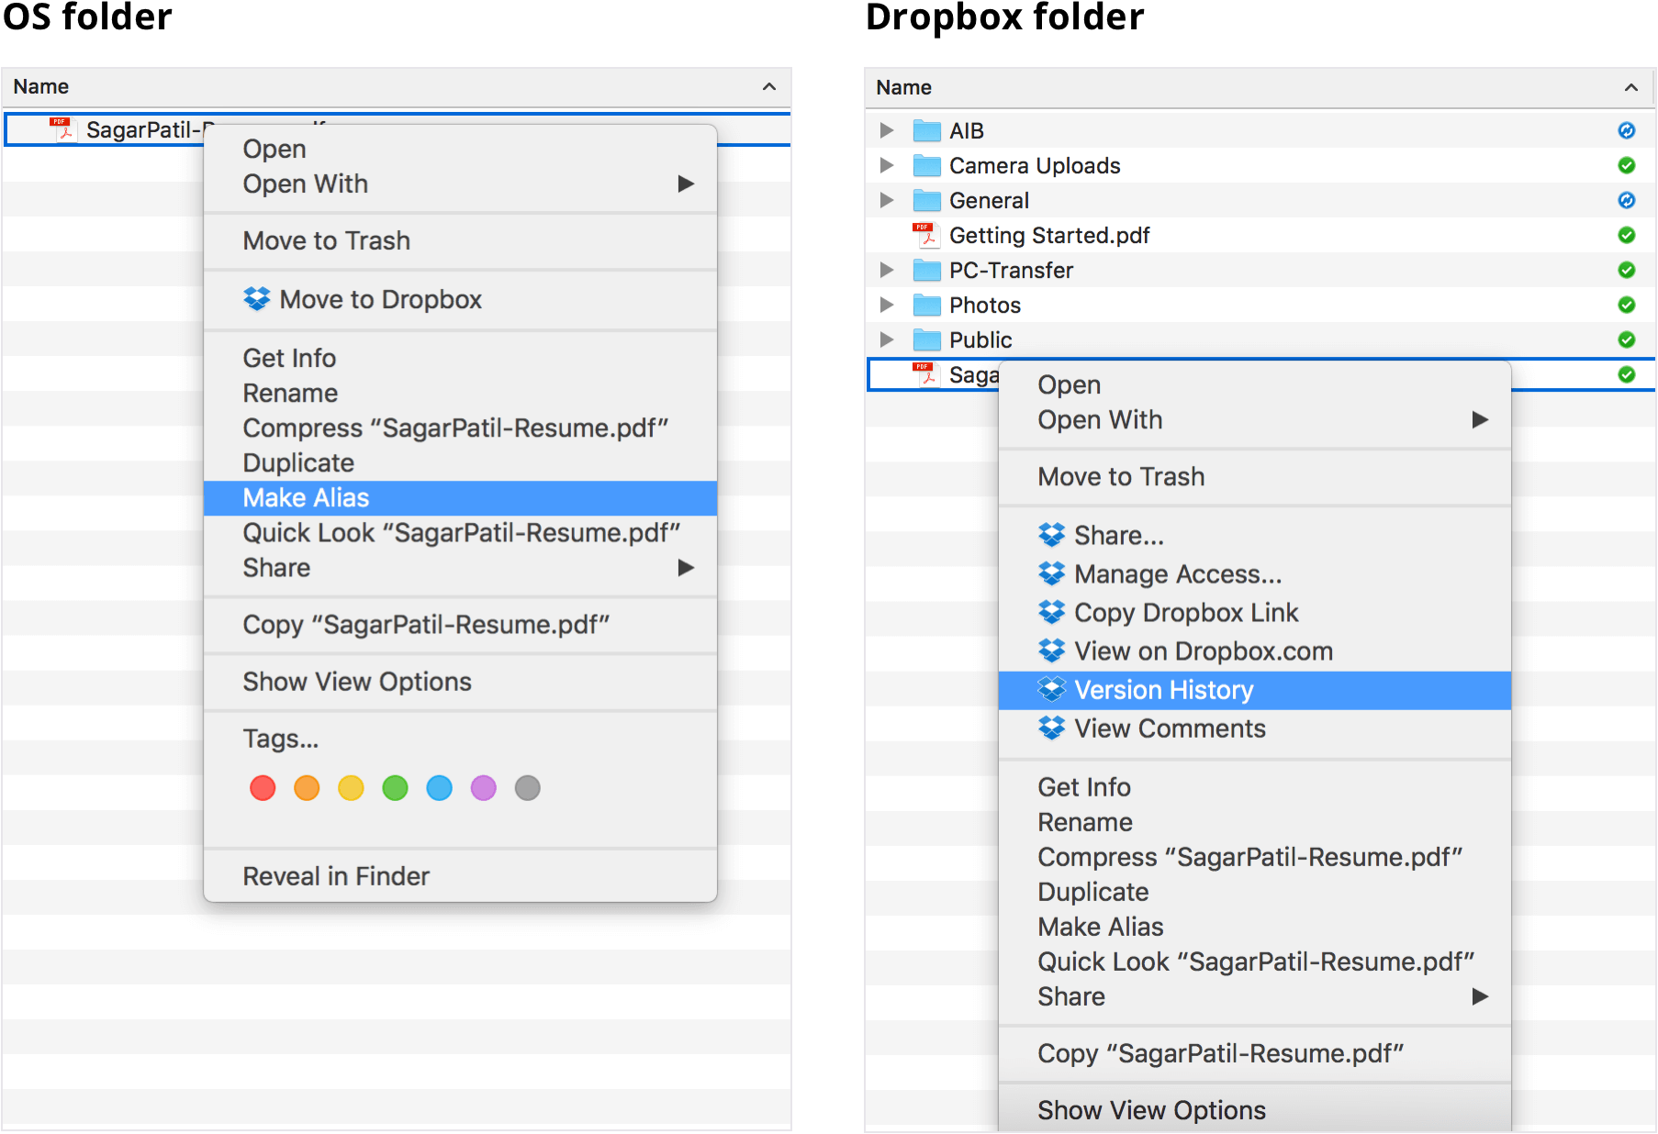The width and height of the screenshot is (1658, 1134).
Task: Click the SagarPatil PDF icon in OS folder
Action: coord(62,129)
